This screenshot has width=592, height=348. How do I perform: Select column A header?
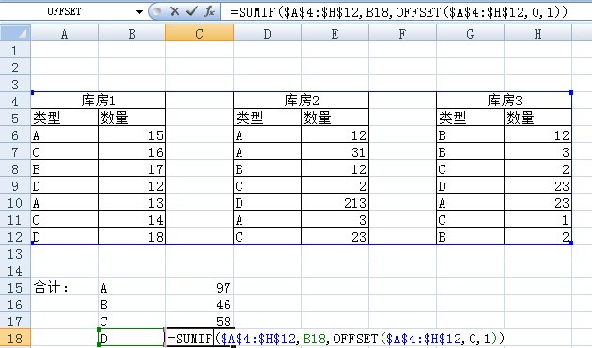pyautogui.click(x=64, y=34)
